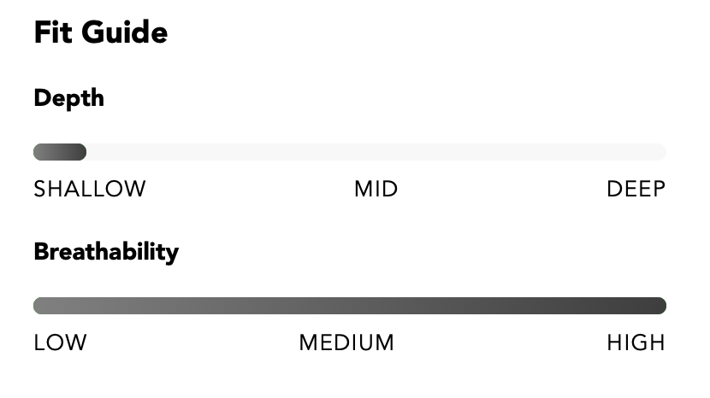Click Breathability bar above MEDIUM label

346,306
